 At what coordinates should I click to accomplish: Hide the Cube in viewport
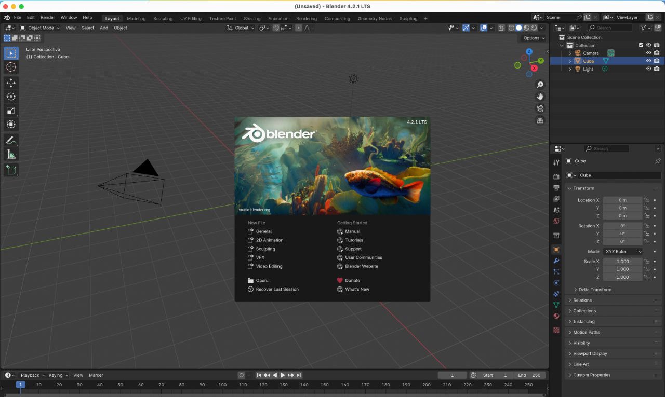(x=648, y=61)
